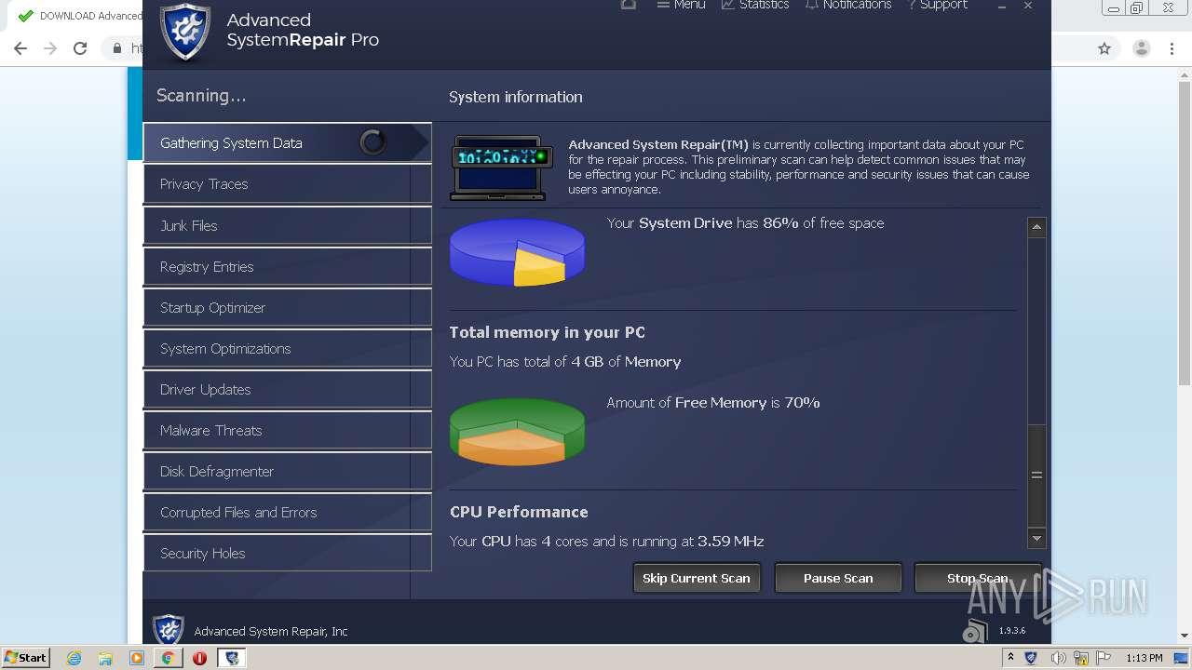Bookmark this page with the star icon
This screenshot has height=670, width=1192.
[x=1104, y=48]
